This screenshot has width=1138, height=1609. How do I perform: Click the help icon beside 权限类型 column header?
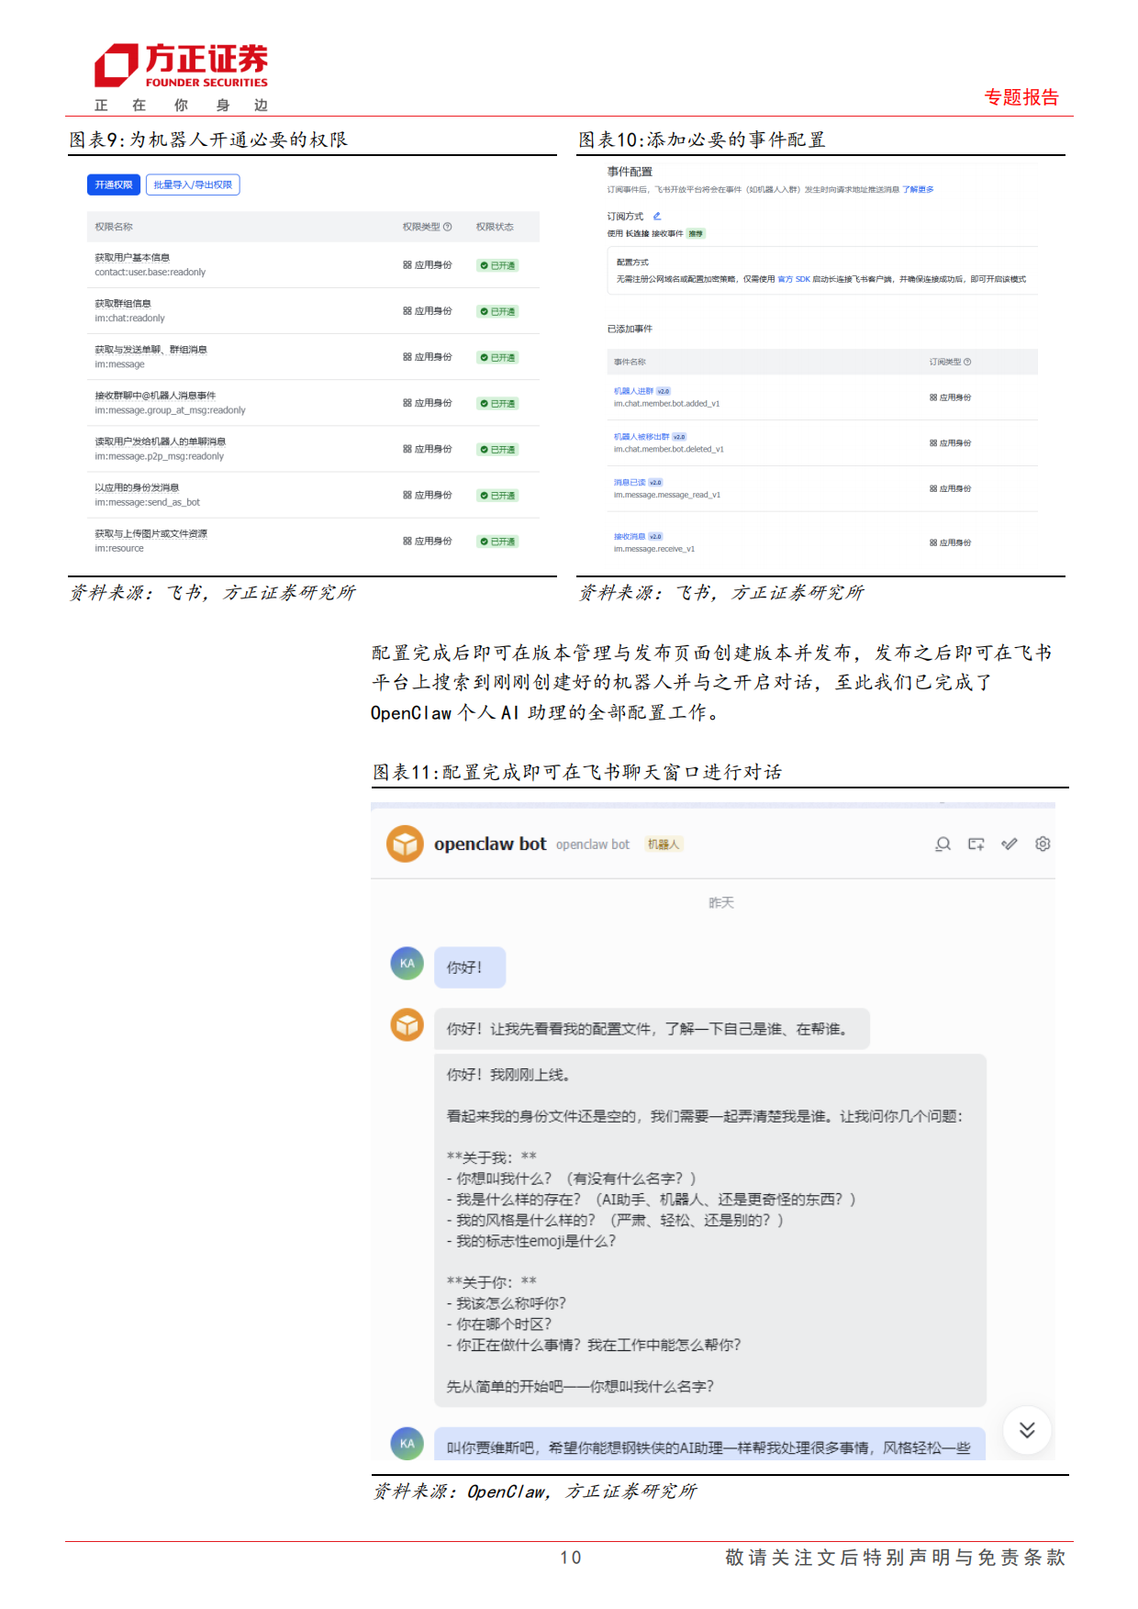pyautogui.click(x=448, y=227)
